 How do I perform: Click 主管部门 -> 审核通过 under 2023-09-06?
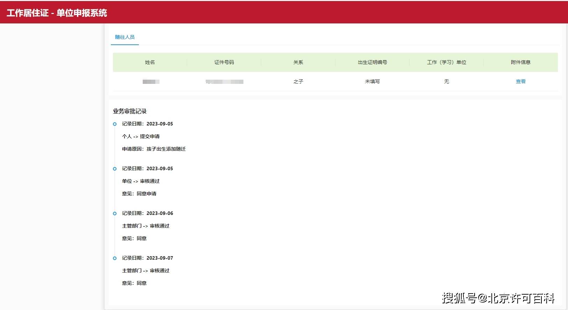click(145, 226)
